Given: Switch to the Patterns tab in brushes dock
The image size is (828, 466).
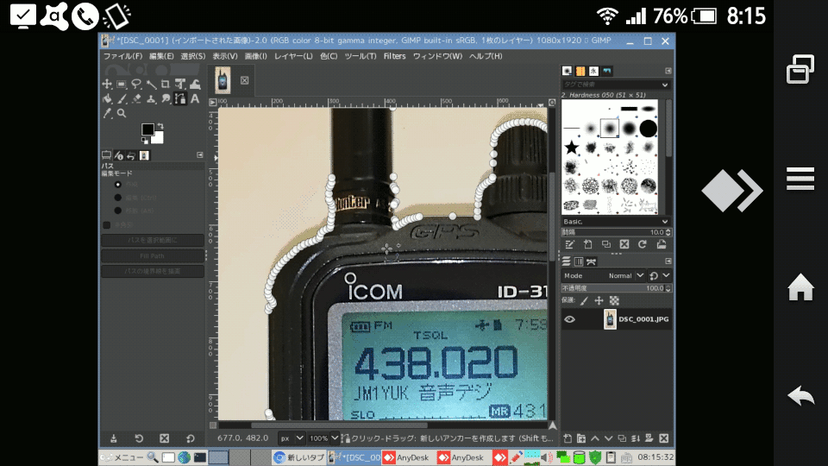Looking at the screenshot, I should coord(580,71).
